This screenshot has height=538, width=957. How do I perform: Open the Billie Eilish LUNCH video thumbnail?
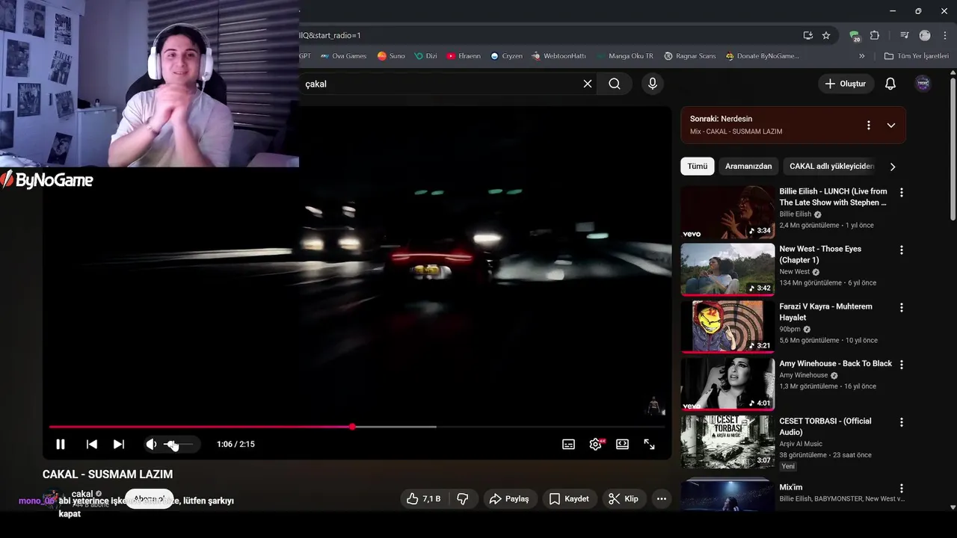click(x=727, y=212)
